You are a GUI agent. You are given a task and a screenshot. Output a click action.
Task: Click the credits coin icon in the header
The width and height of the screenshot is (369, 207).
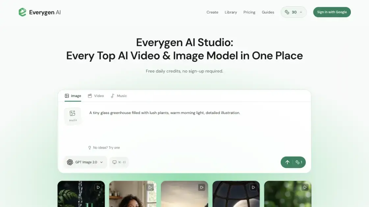[287, 12]
